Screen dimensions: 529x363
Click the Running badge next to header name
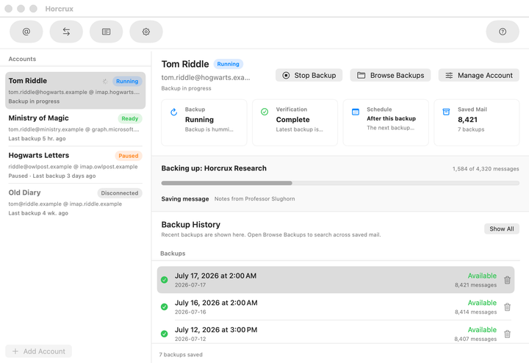click(228, 64)
